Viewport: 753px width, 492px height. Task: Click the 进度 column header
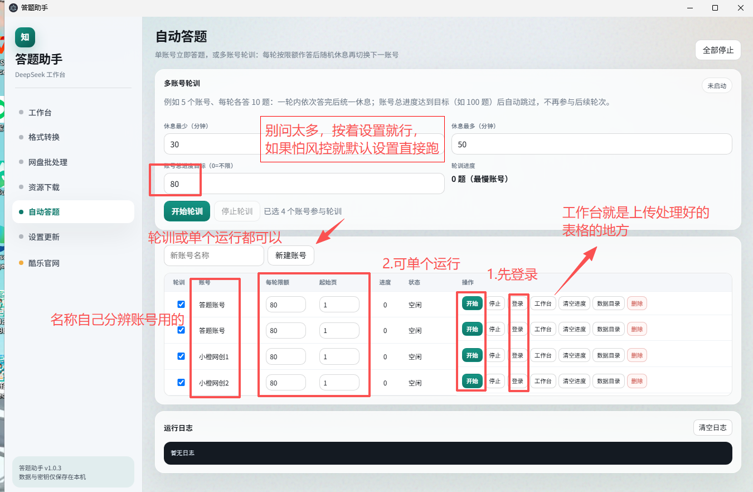[385, 282]
